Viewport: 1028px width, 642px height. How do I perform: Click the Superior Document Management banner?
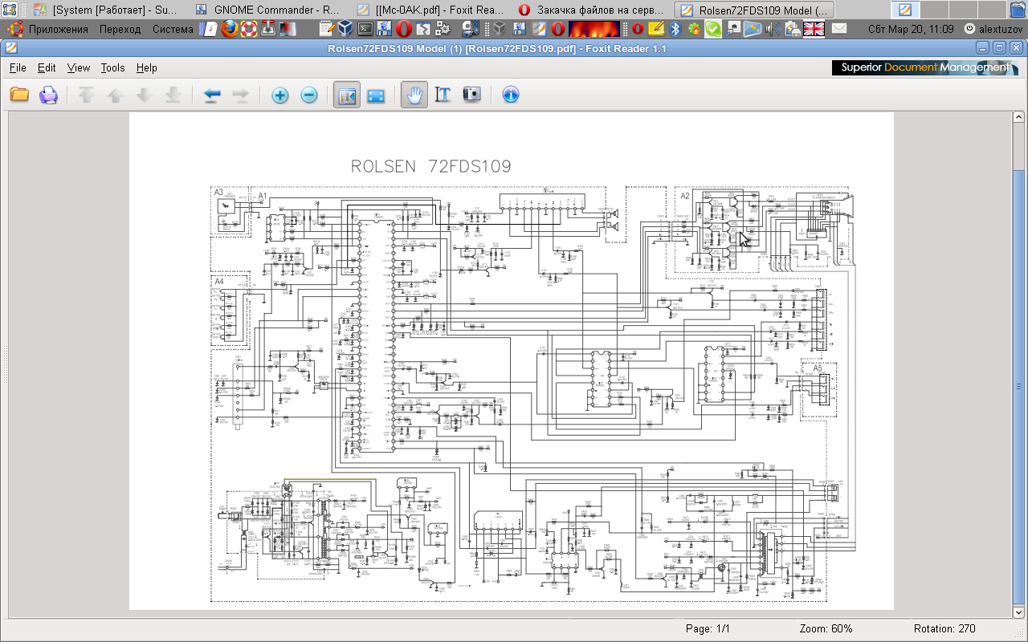click(x=924, y=67)
